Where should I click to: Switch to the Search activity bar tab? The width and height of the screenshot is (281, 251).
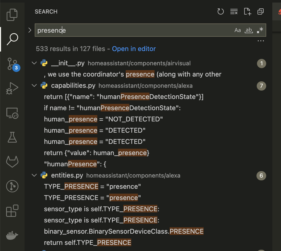coord(12,39)
